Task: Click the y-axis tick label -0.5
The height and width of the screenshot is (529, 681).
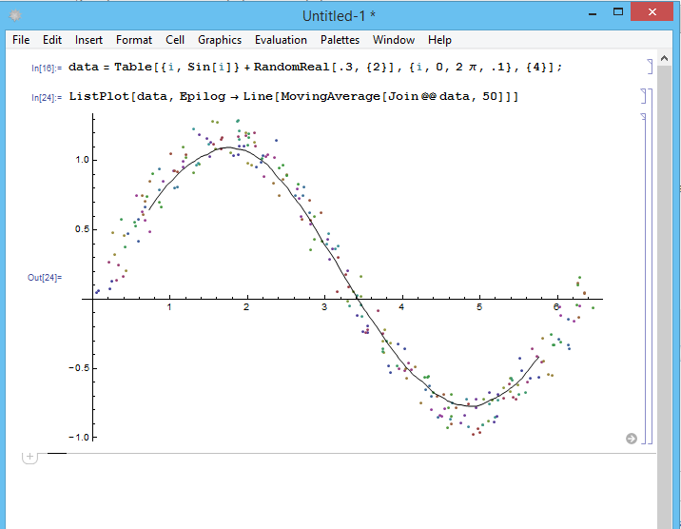Action: [79, 368]
